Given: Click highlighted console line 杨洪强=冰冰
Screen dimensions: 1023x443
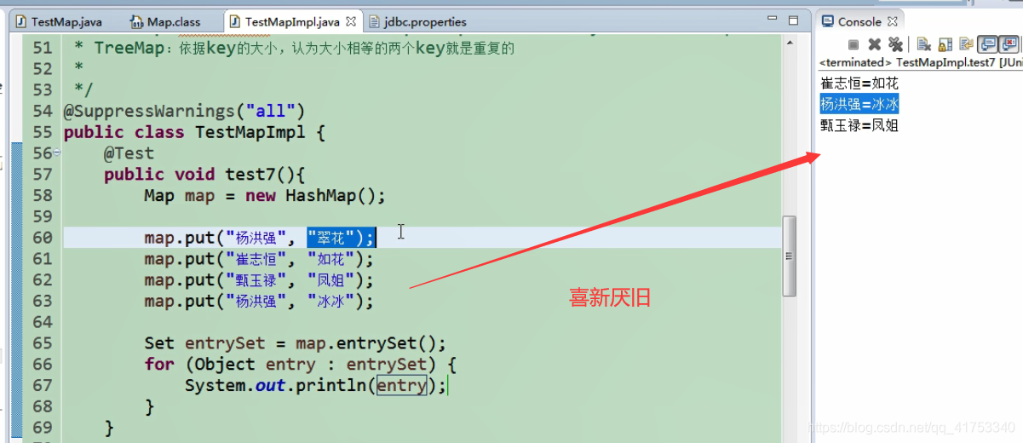Looking at the screenshot, I should tap(859, 104).
